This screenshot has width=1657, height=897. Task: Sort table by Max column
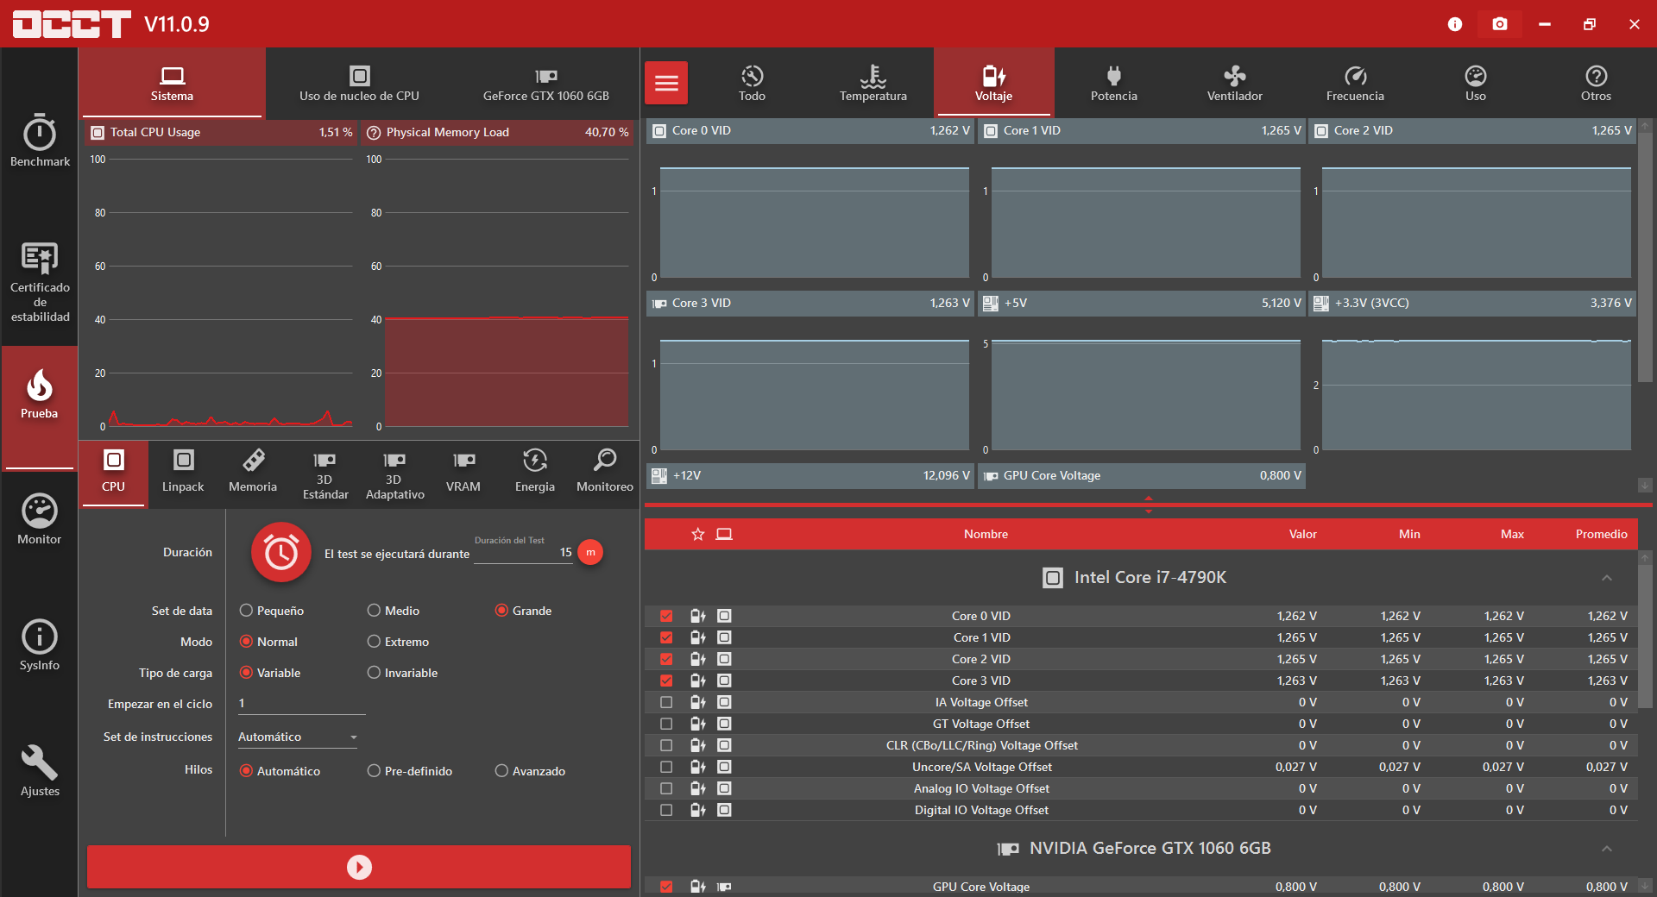pos(1512,535)
